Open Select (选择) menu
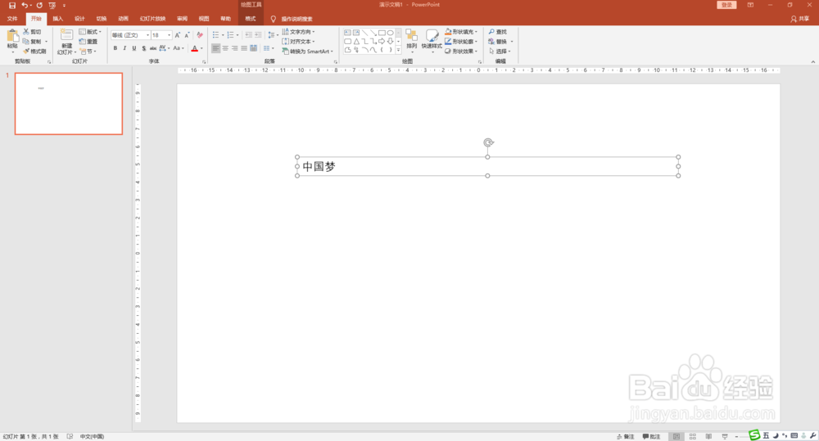The image size is (819, 441). [500, 52]
